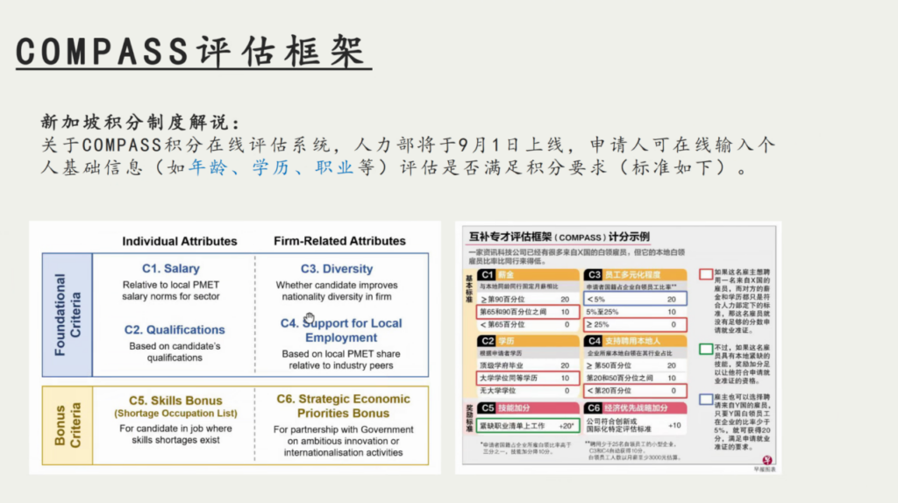The image size is (898, 503).
Task: Click the 'Firm-Related Attributes' column header
Action: point(339,241)
